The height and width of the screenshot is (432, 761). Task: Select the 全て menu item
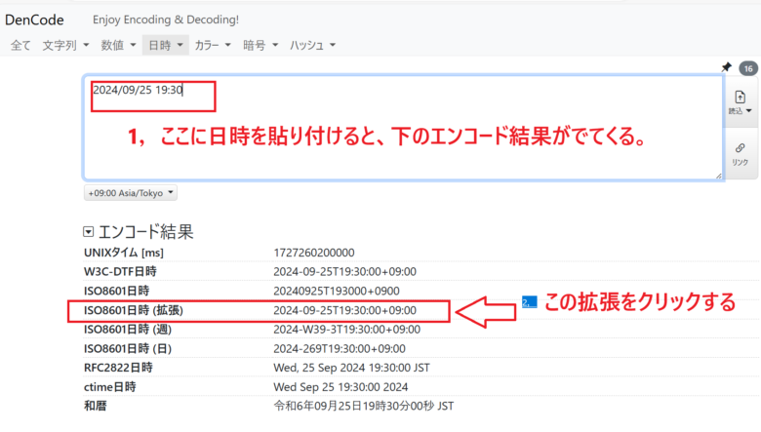pos(20,45)
